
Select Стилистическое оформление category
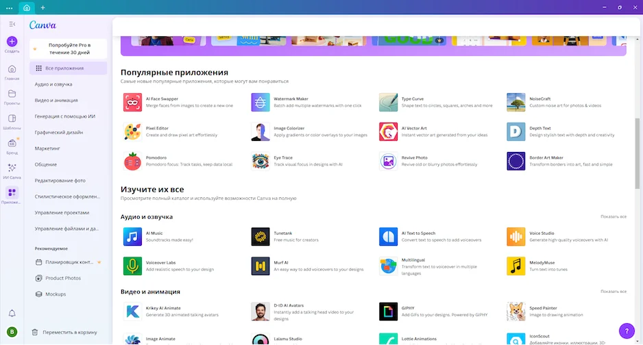(68, 196)
